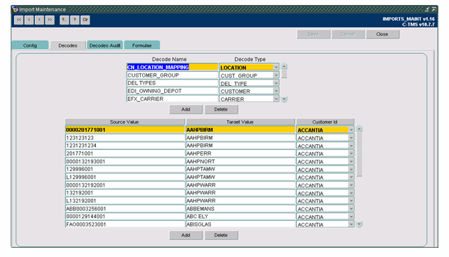Click the Customer Id column header
This screenshot has height=257, width=449.
(325, 122)
